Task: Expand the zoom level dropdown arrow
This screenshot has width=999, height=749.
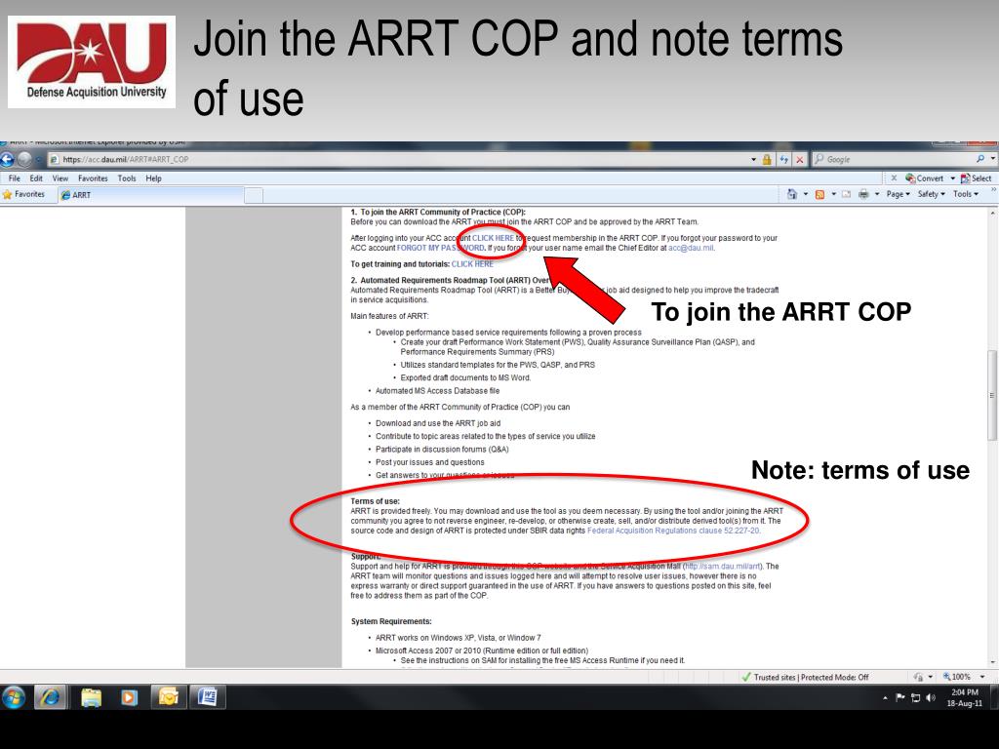Action: pos(982,677)
